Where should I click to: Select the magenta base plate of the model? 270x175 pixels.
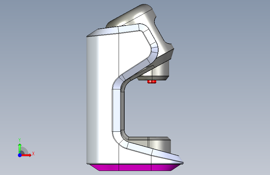(135, 167)
